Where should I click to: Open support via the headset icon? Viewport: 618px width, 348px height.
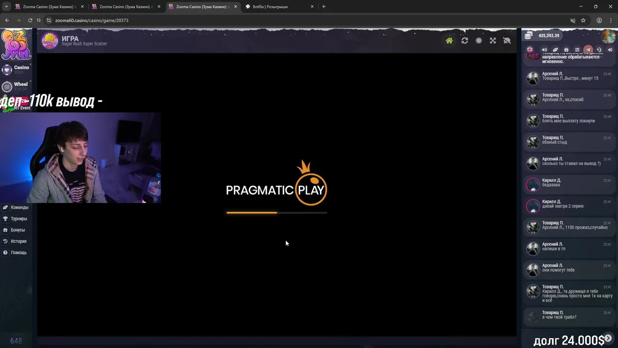(599, 49)
